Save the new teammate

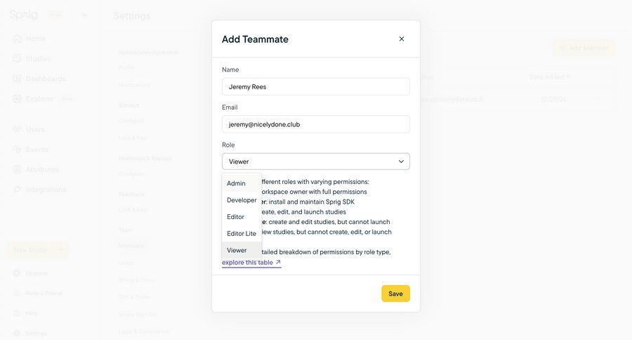395,294
